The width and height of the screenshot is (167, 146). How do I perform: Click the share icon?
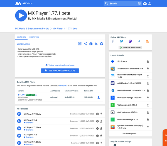click(85, 44)
